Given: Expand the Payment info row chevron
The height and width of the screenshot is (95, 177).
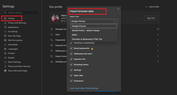Looking at the screenshot, I should coord(158,45).
